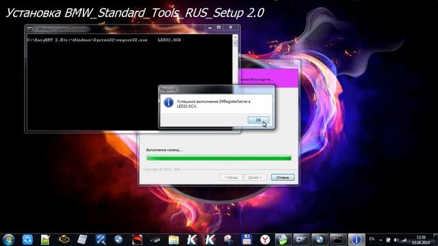
Task: Click the Copyright text in installer
Action: pyautogui.click(x=162, y=169)
